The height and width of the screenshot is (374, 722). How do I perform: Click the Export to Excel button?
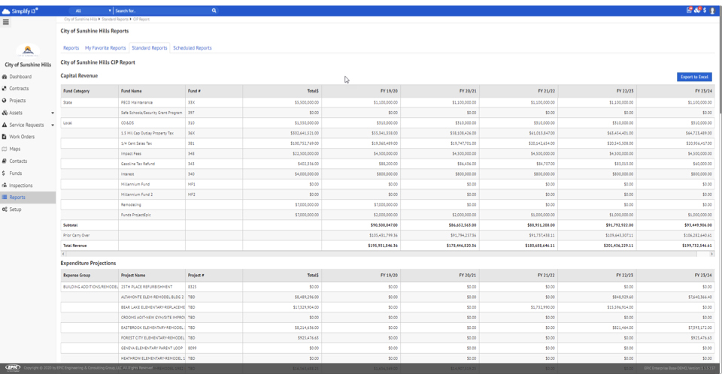pos(693,77)
